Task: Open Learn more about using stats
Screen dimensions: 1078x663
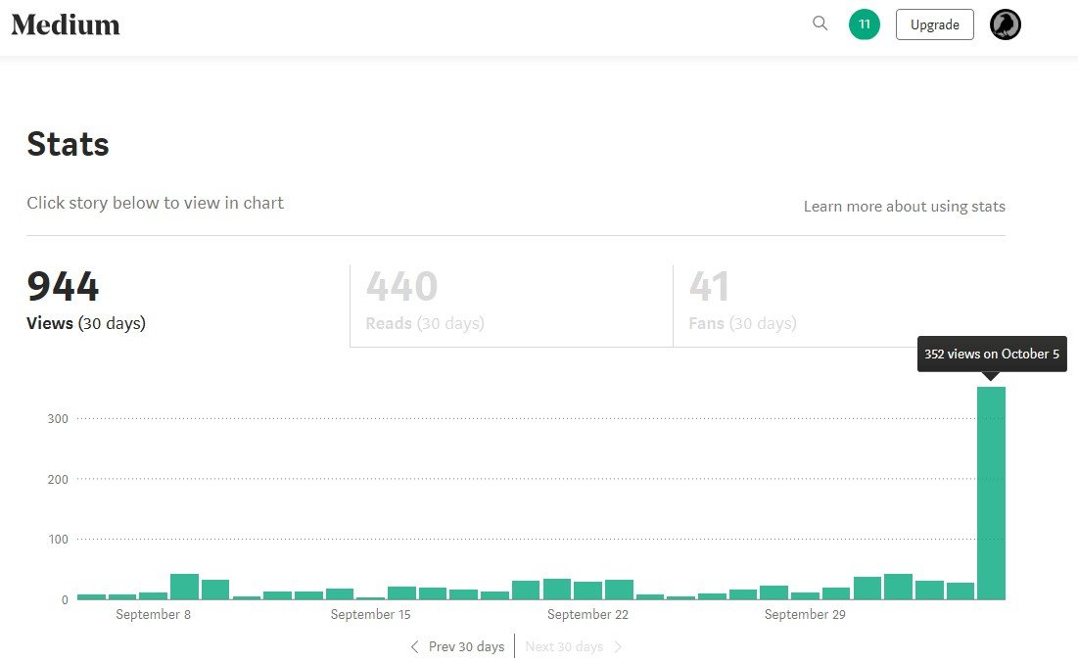Action: 904,207
